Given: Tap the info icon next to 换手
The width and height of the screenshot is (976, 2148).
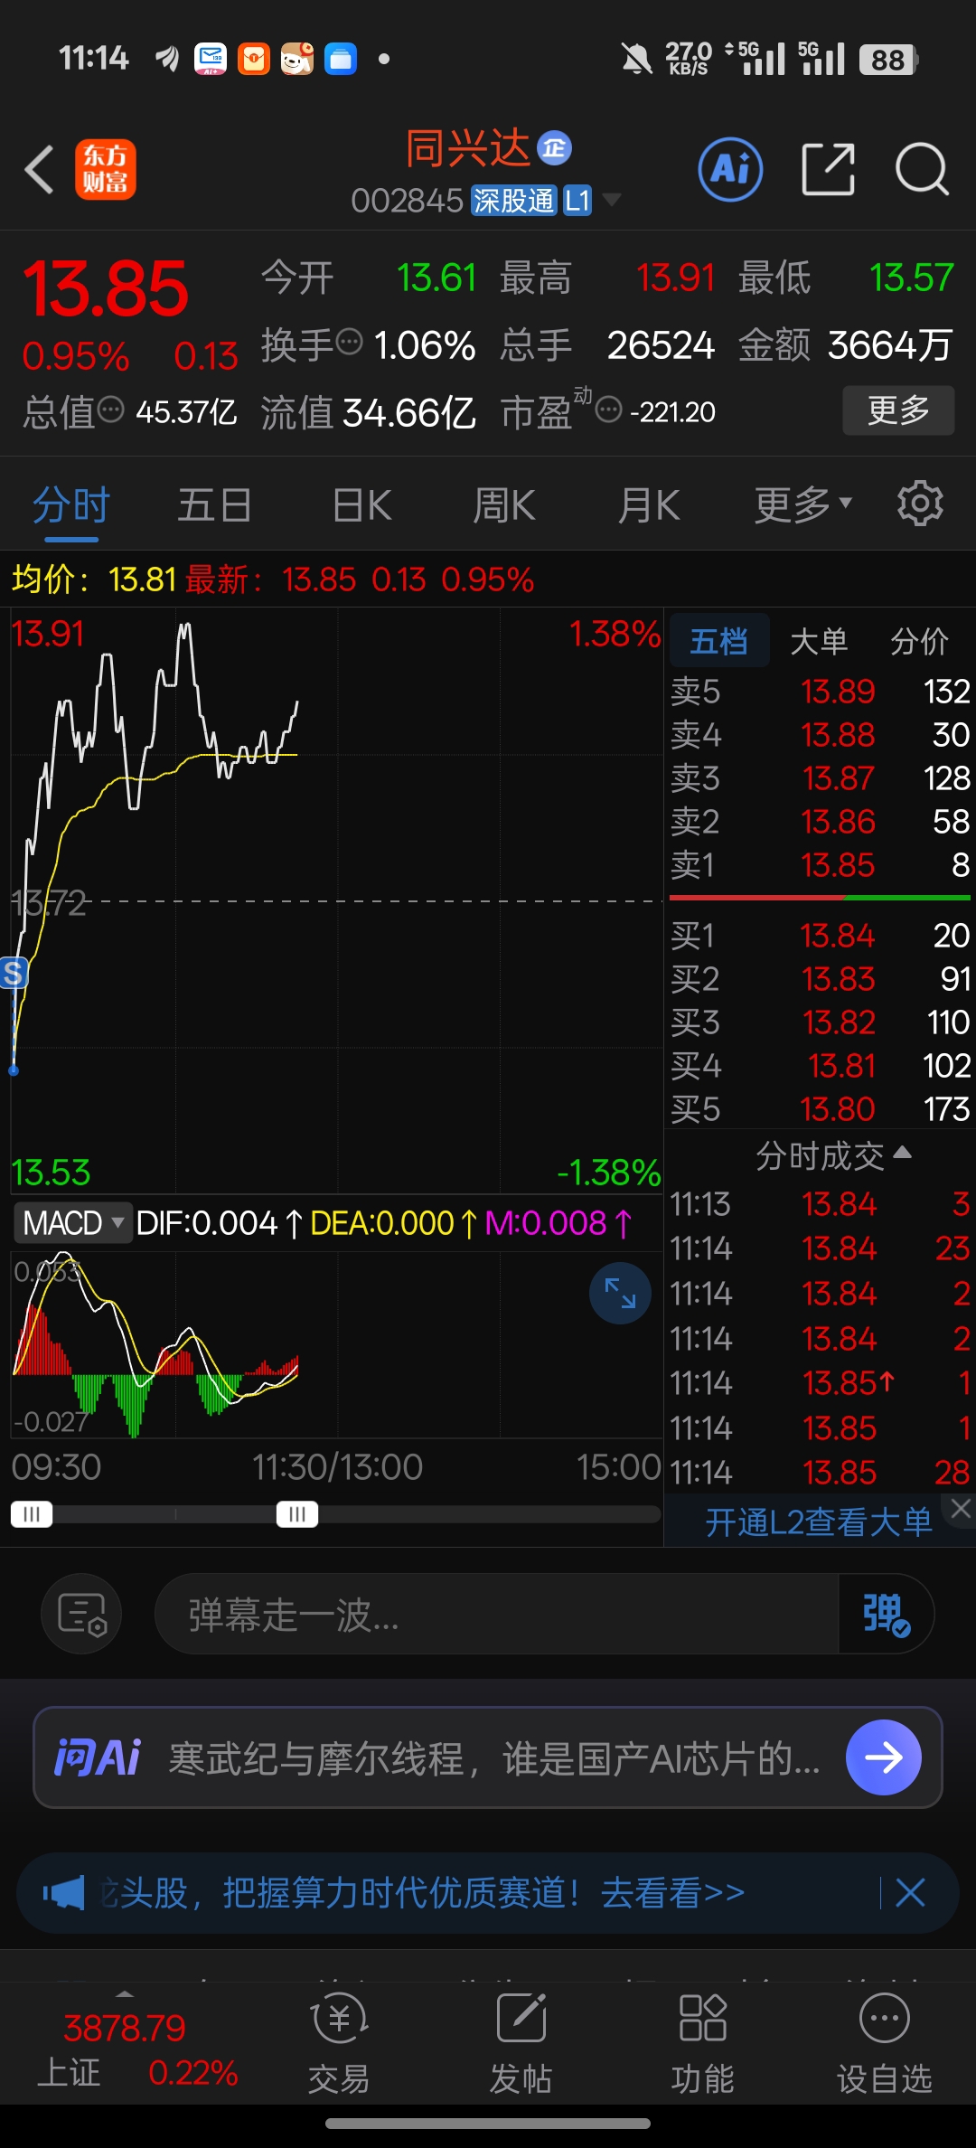Looking at the screenshot, I should click(x=350, y=343).
